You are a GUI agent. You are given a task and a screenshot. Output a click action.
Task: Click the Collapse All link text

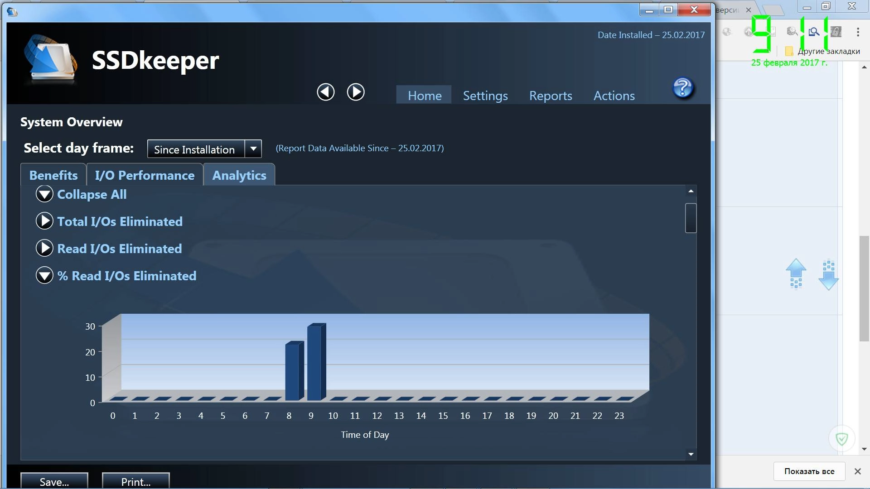click(x=92, y=195)
